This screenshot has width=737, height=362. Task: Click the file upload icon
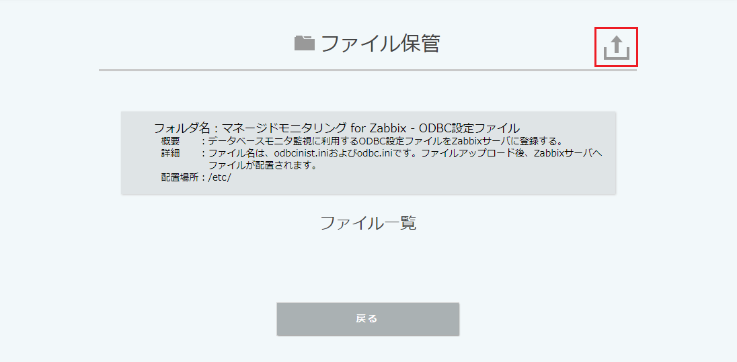tap(616, 47)
